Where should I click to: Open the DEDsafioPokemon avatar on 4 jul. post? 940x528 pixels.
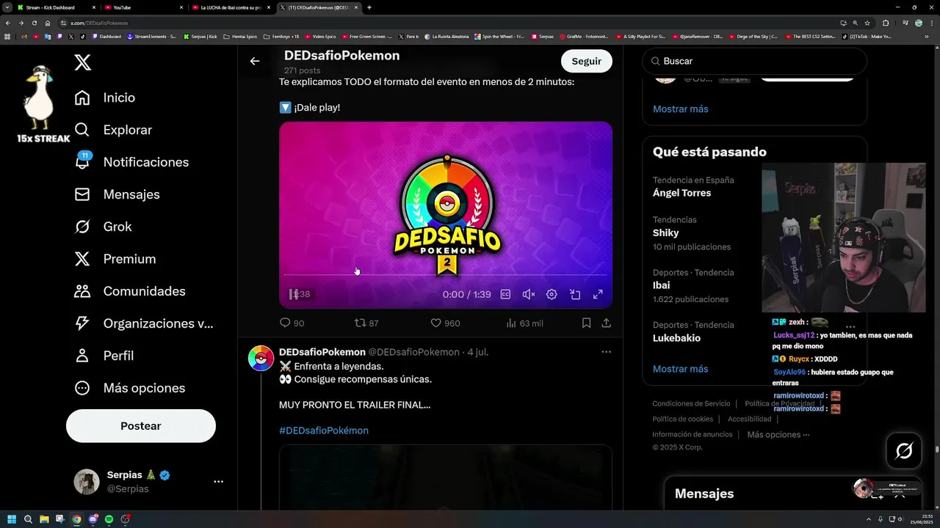[261, 359]
